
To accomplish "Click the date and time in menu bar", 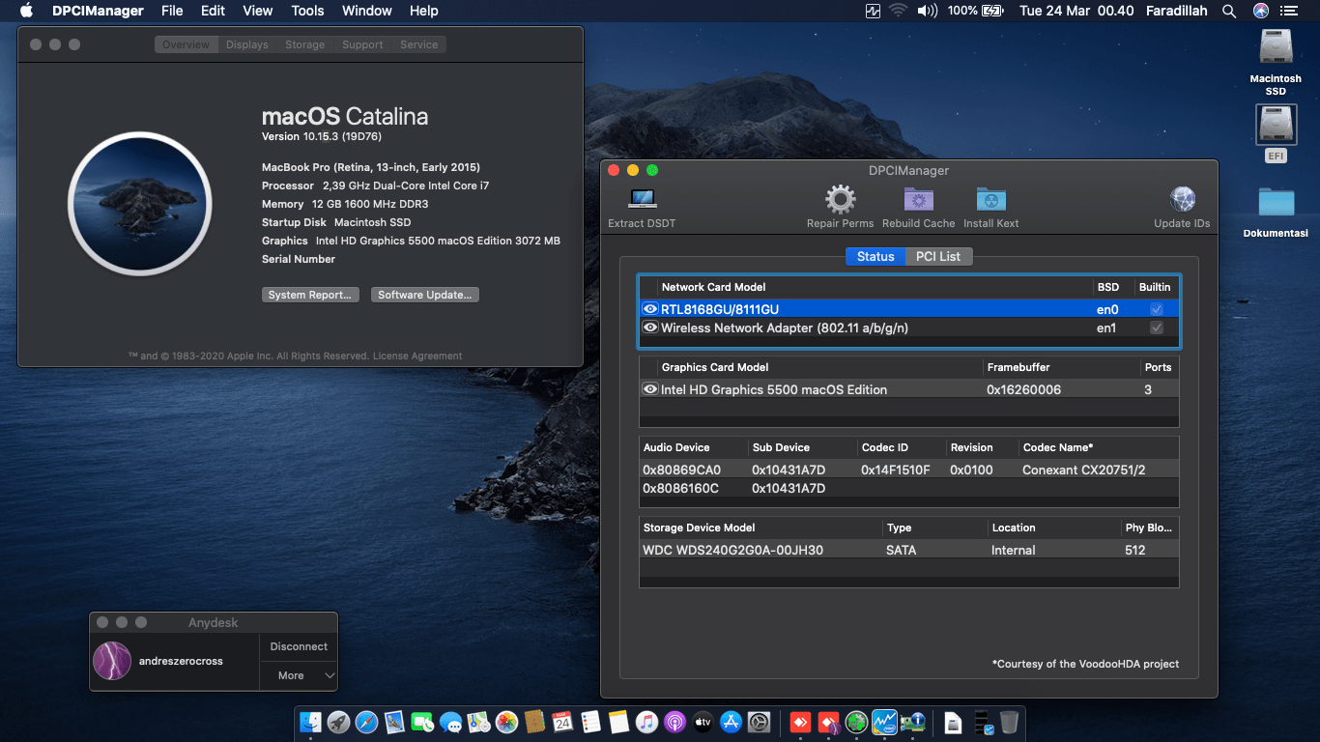I will click(1076, 11).
